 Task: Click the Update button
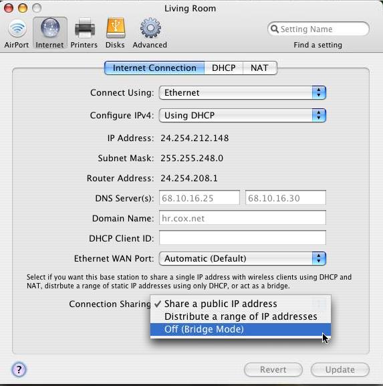coord(340,369)
